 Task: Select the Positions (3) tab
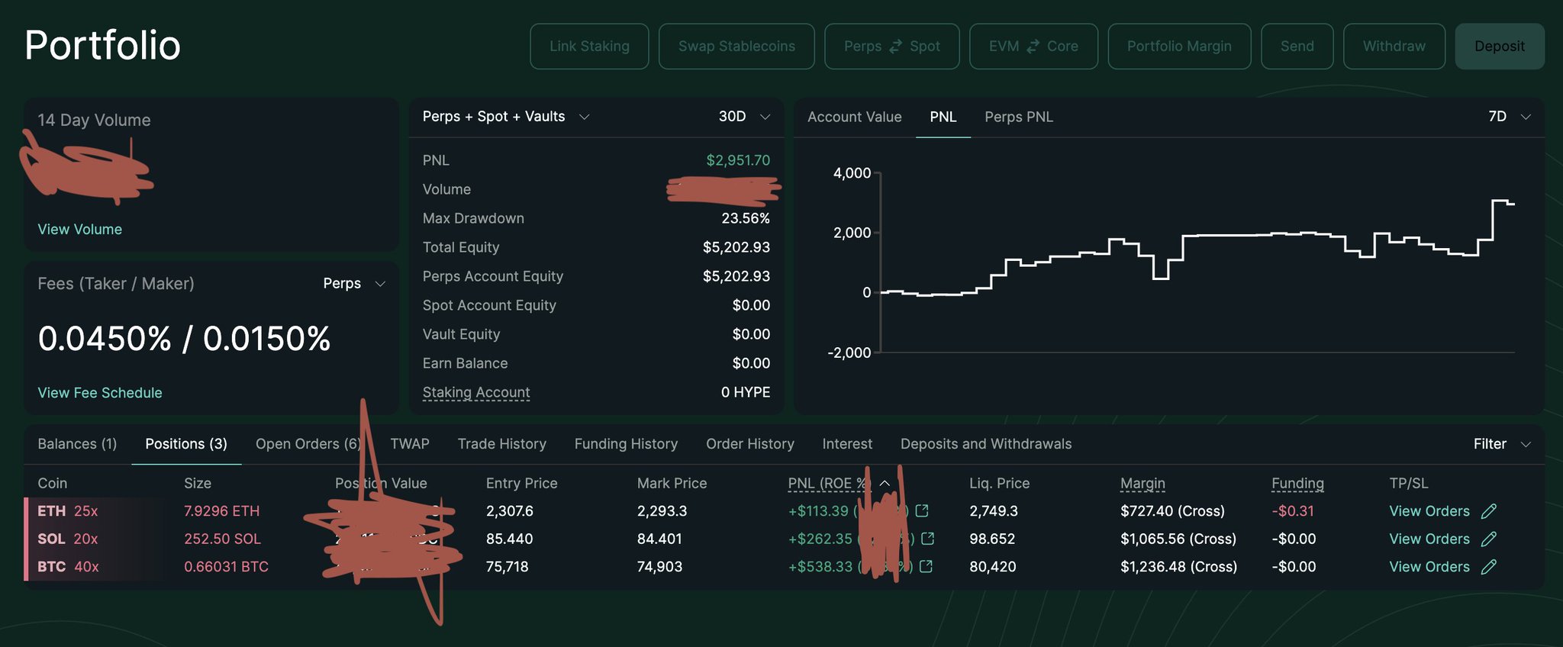pyautogui.click(x=186, y=444)
